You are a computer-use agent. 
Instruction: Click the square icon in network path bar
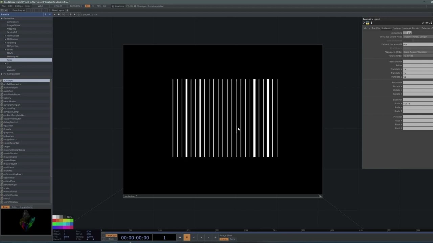tap(59, 15)
